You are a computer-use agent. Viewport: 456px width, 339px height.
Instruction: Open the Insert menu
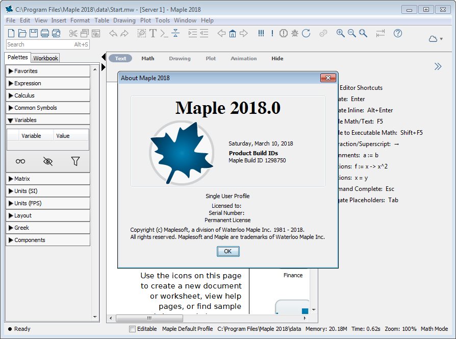tap(59, 20)
